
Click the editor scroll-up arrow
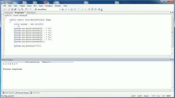point(173,16)
